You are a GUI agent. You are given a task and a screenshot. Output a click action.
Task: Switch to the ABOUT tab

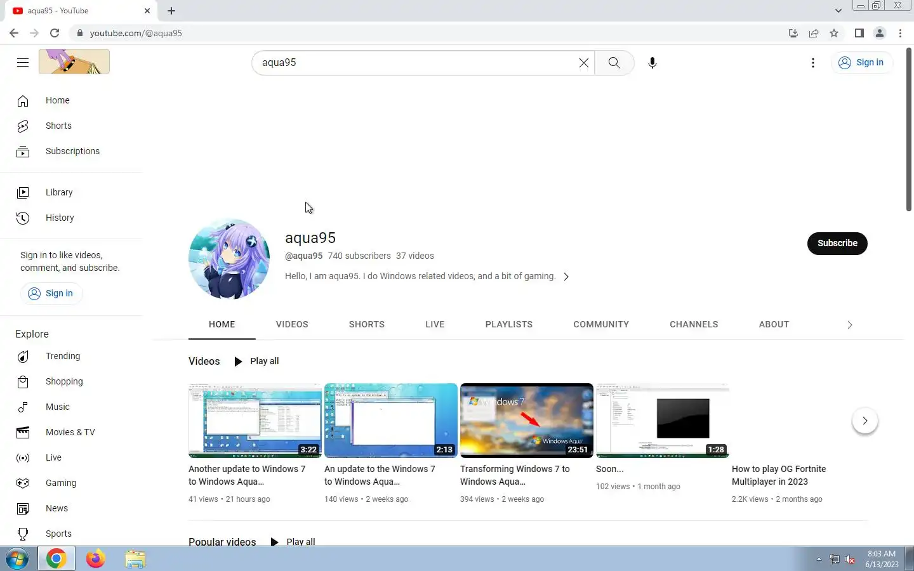click(774, 324)
